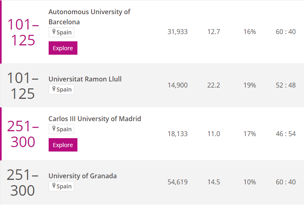304x205 pixels.
Task: Click the pink 101–125 rank for Autonomous Barcelona
Action: [23, 32]
